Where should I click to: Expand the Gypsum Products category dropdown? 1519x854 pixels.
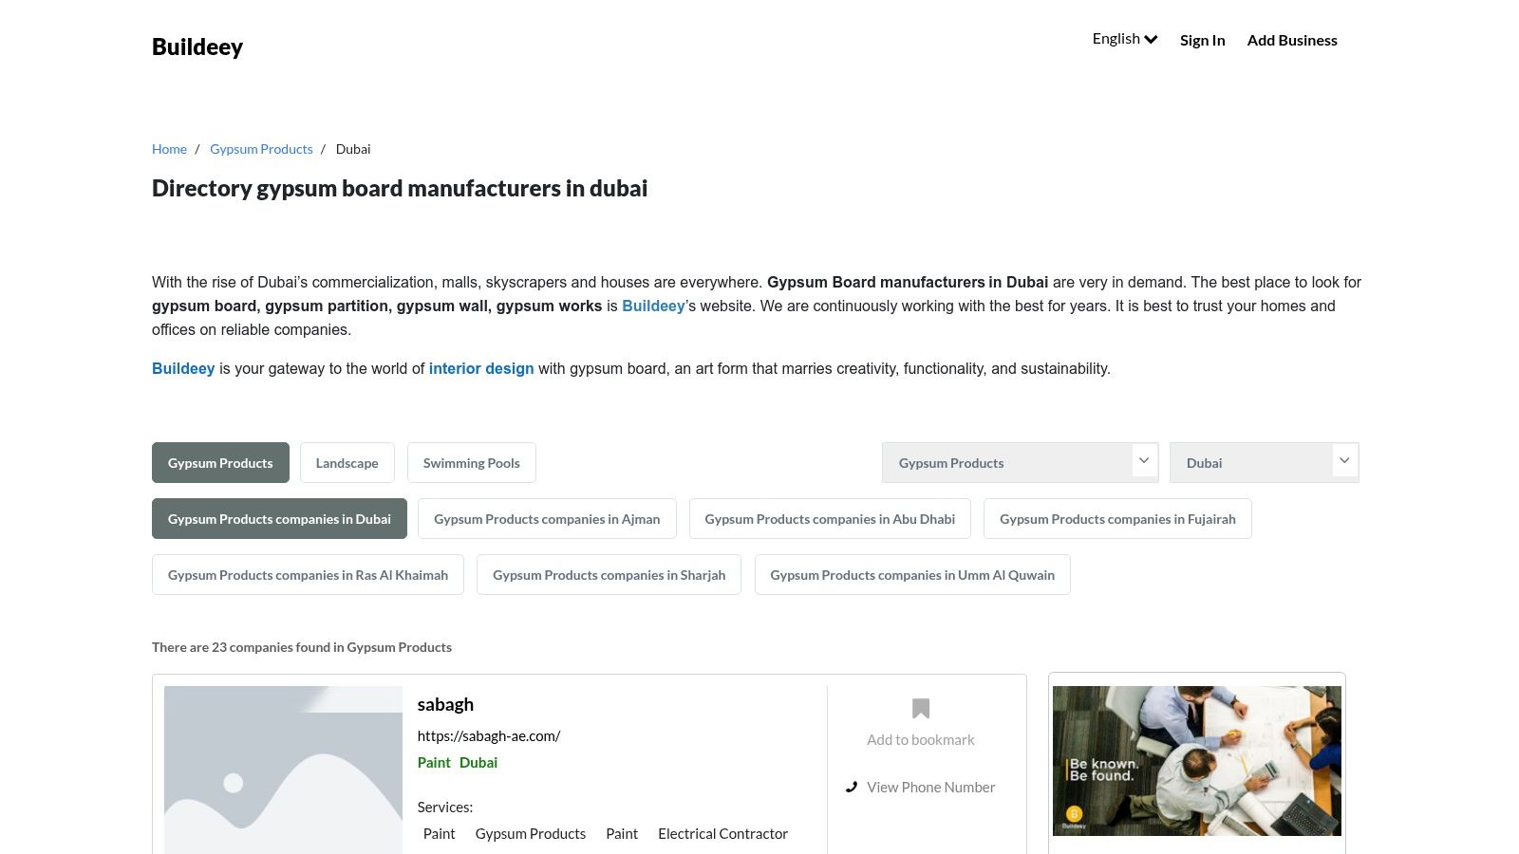[x=1021, y=462]
